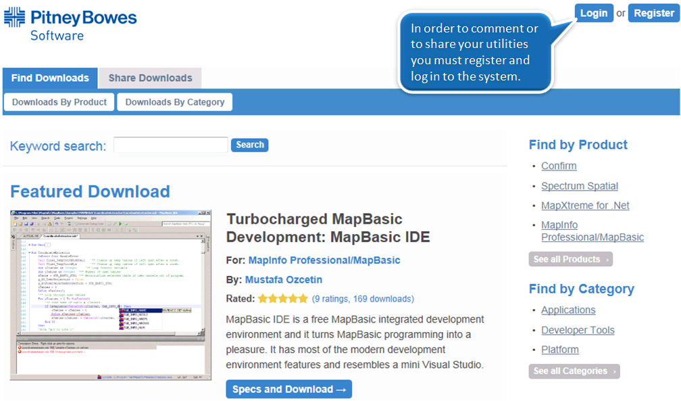The height and width of the screenshot is (401, 681).
Task: Open the Spectrum Spatial product link
Action: pyautogui.click(x=580, y=186)
